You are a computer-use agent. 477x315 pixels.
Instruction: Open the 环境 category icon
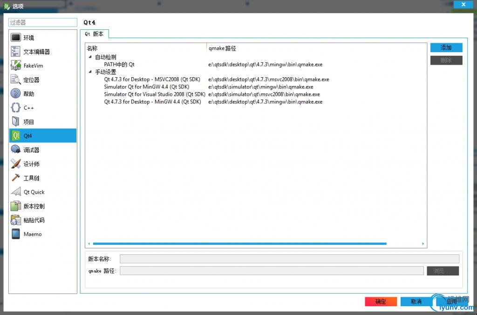click(x=15, y=37)
